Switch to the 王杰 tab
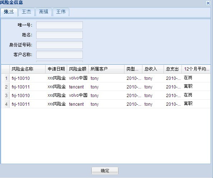This screenshot has height=178, width=213. point(26,12)
